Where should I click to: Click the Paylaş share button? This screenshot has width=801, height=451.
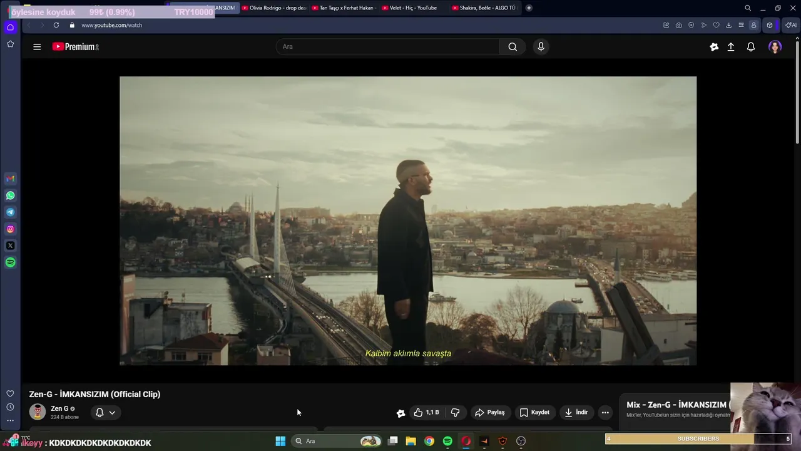(x=490, y=412)
